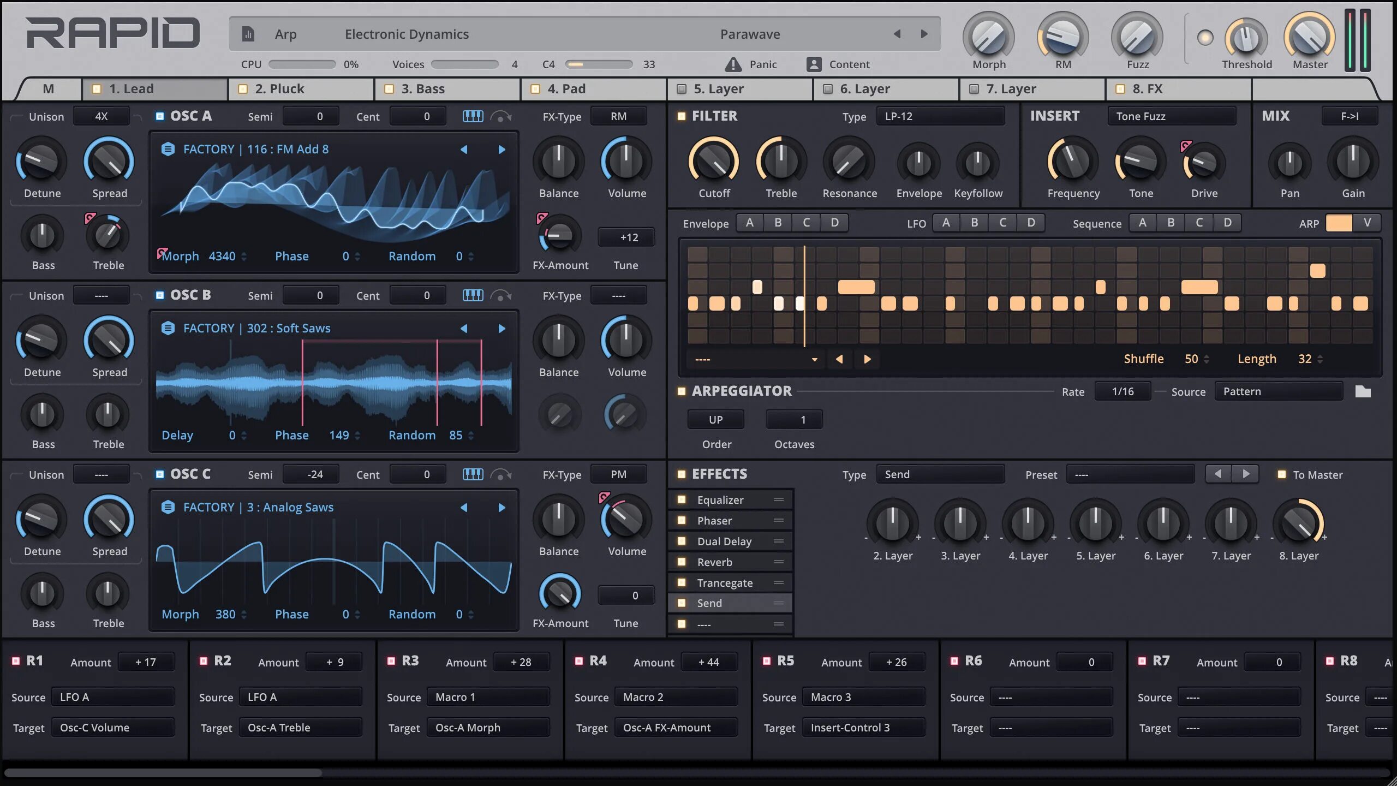1397x786 pixels.
Task: Select next wavetable for OSC C
Action: (x=502, y=508)
